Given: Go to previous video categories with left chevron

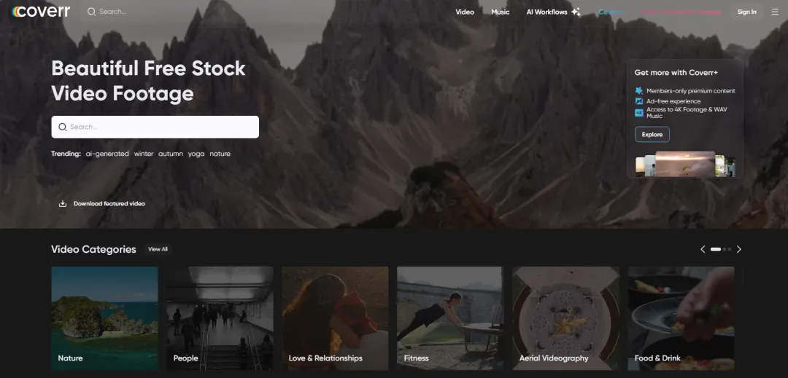Looking at the screenshot, I should [x=703, y=249].
